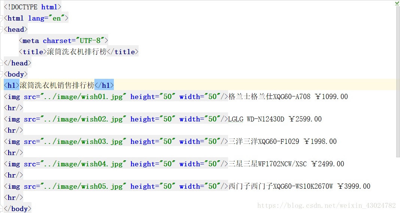Click the hr tag below wish01 line
The width and height of the screenshot is (400, 213).
click(x=13, y=108)
